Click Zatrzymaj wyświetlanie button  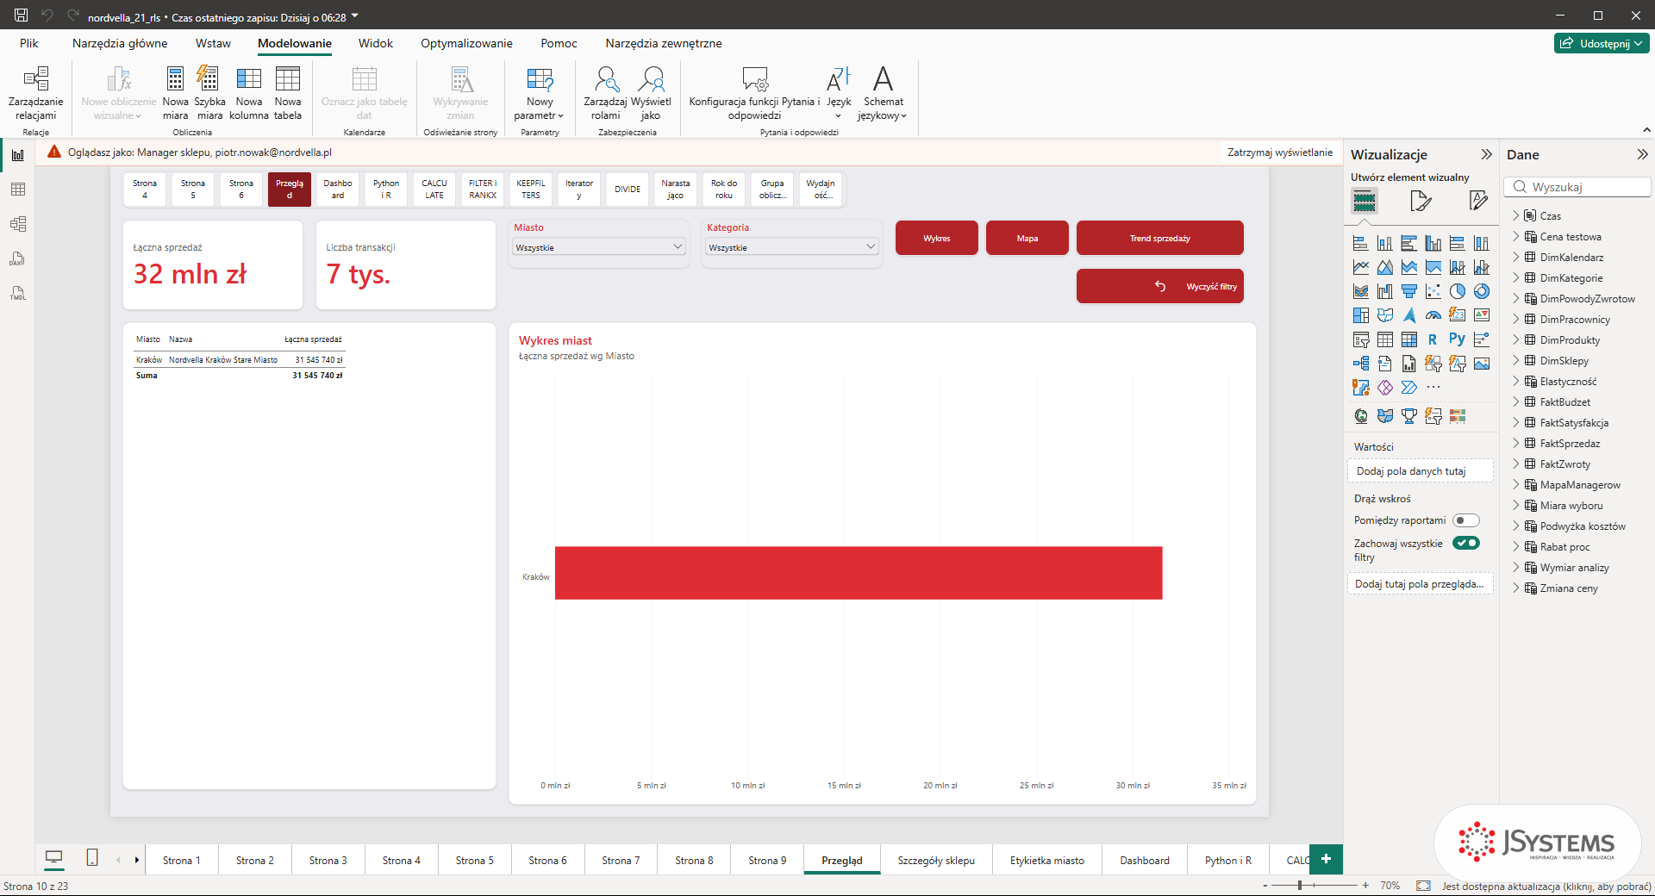[1280, 152]
